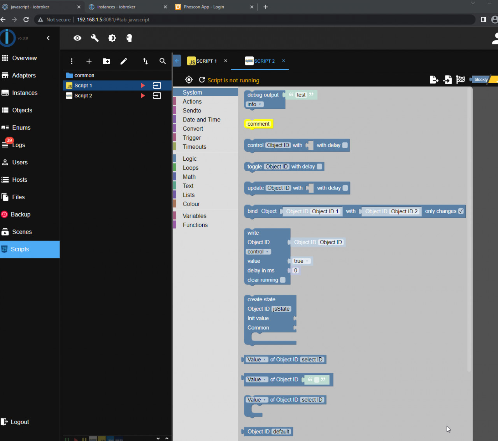Click the restart script icon
498x441 pixels.
click(x=202, y=80)
